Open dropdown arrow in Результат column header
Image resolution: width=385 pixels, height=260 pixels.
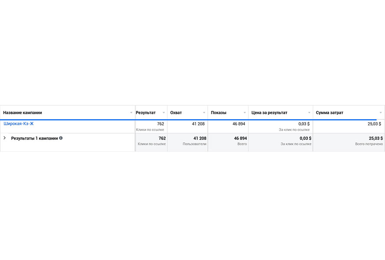pyautogui.click(x=163, y=113)
